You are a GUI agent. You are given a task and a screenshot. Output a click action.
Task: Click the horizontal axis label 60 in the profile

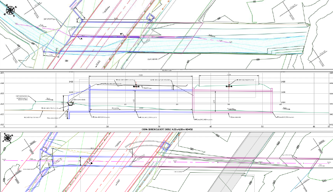click(314, 126)
